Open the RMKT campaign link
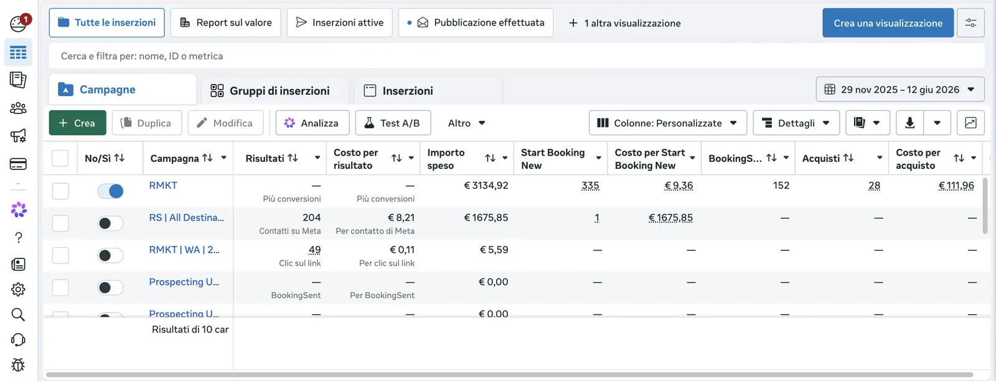 click(163, 186)
